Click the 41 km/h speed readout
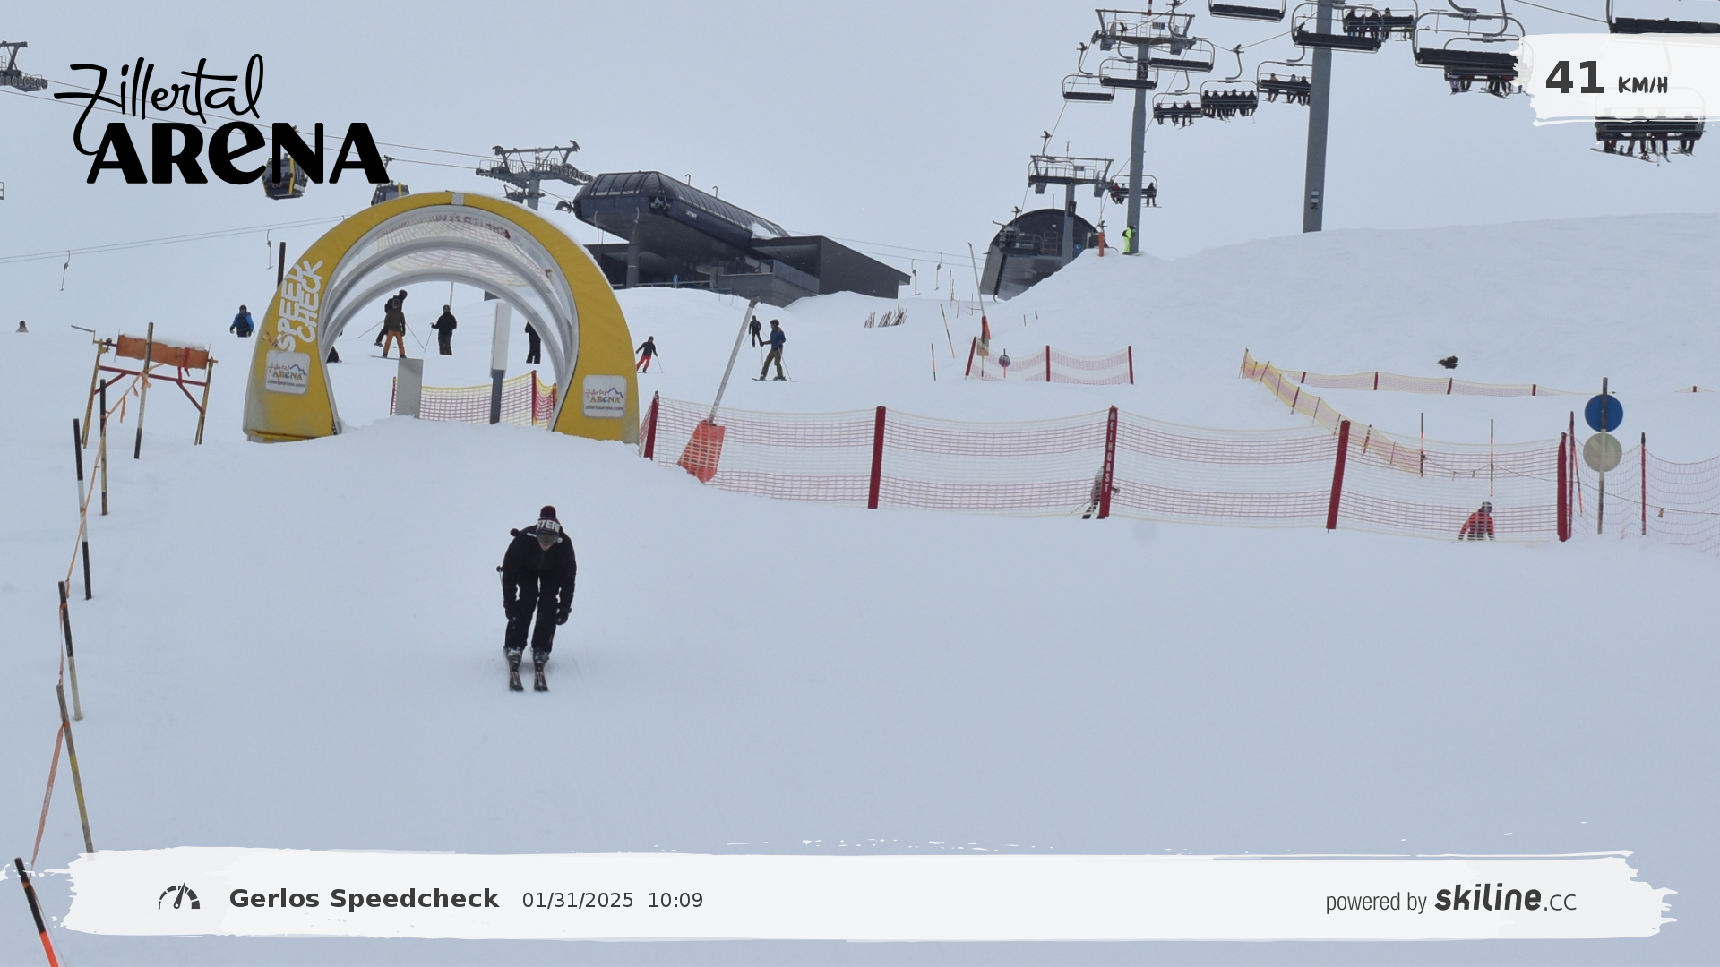Screen dimensions: 1720x967 pyautogui.click(x=1574, y=79)
